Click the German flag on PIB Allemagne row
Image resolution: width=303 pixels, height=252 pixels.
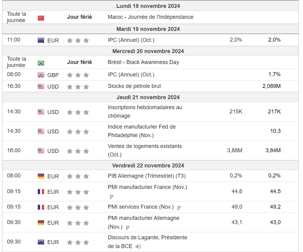41,176
